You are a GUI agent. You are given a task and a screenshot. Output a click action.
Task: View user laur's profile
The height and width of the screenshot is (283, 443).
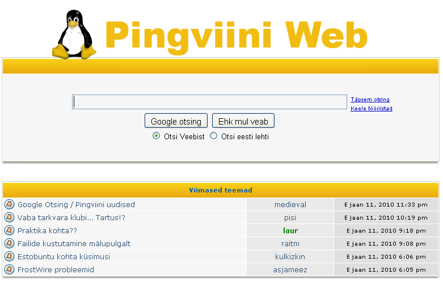pos(290,230)
